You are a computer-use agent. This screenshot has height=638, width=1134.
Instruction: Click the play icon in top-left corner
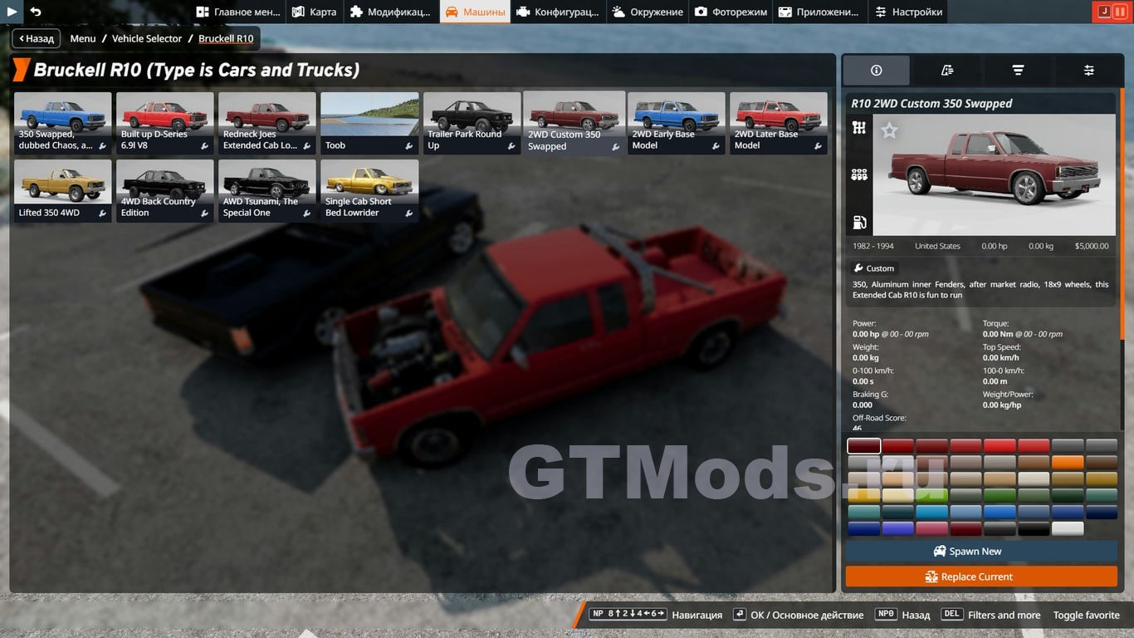[12, 12]
